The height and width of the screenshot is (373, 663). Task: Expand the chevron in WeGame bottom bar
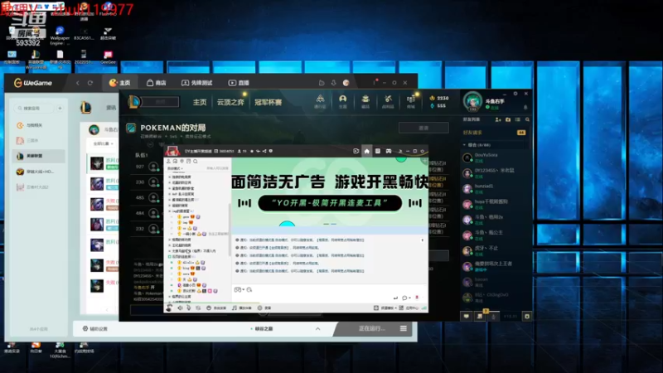tap(317, 328)
